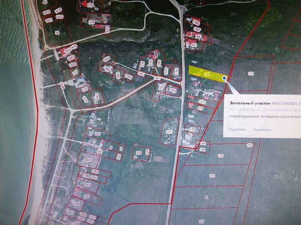Select parcel labeled 139
The height and width of the screenshot is (225, 301).
[192, 130]
